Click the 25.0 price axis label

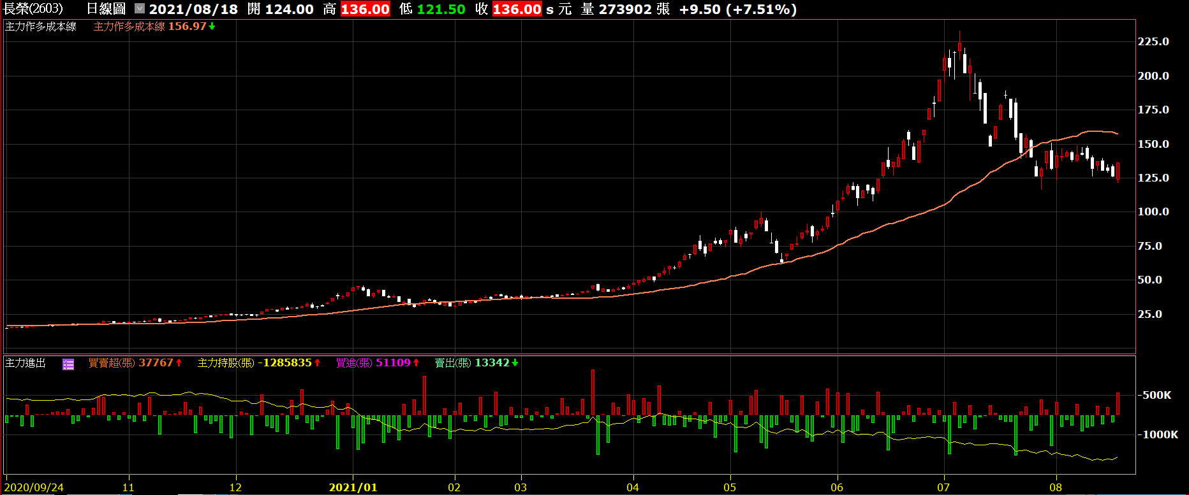1150,314
